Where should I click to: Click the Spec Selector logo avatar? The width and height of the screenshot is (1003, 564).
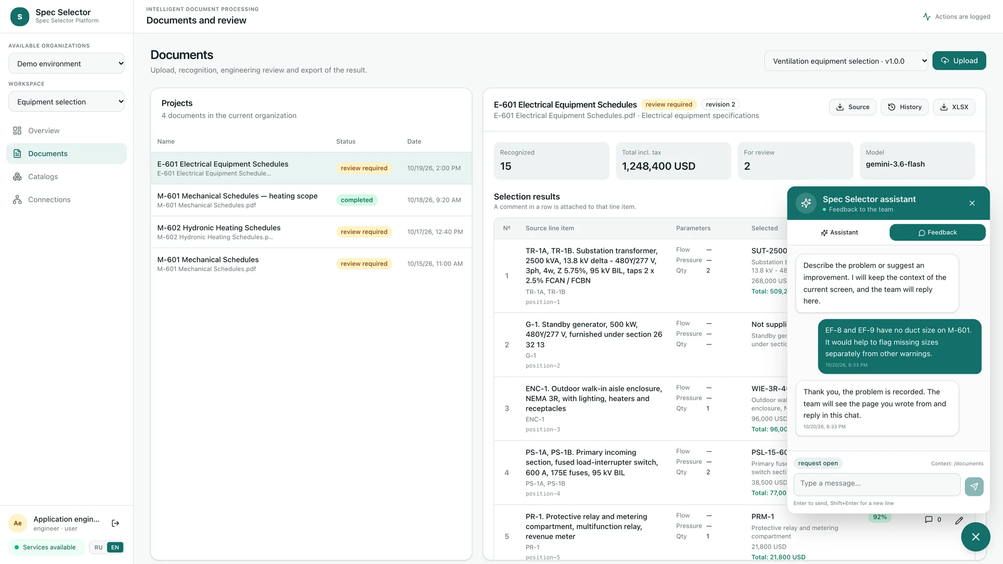(x=20, y=17)
